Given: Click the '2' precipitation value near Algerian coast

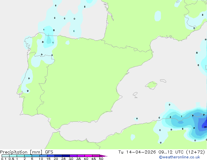Looking at the screenshot, I should (170, 117).
